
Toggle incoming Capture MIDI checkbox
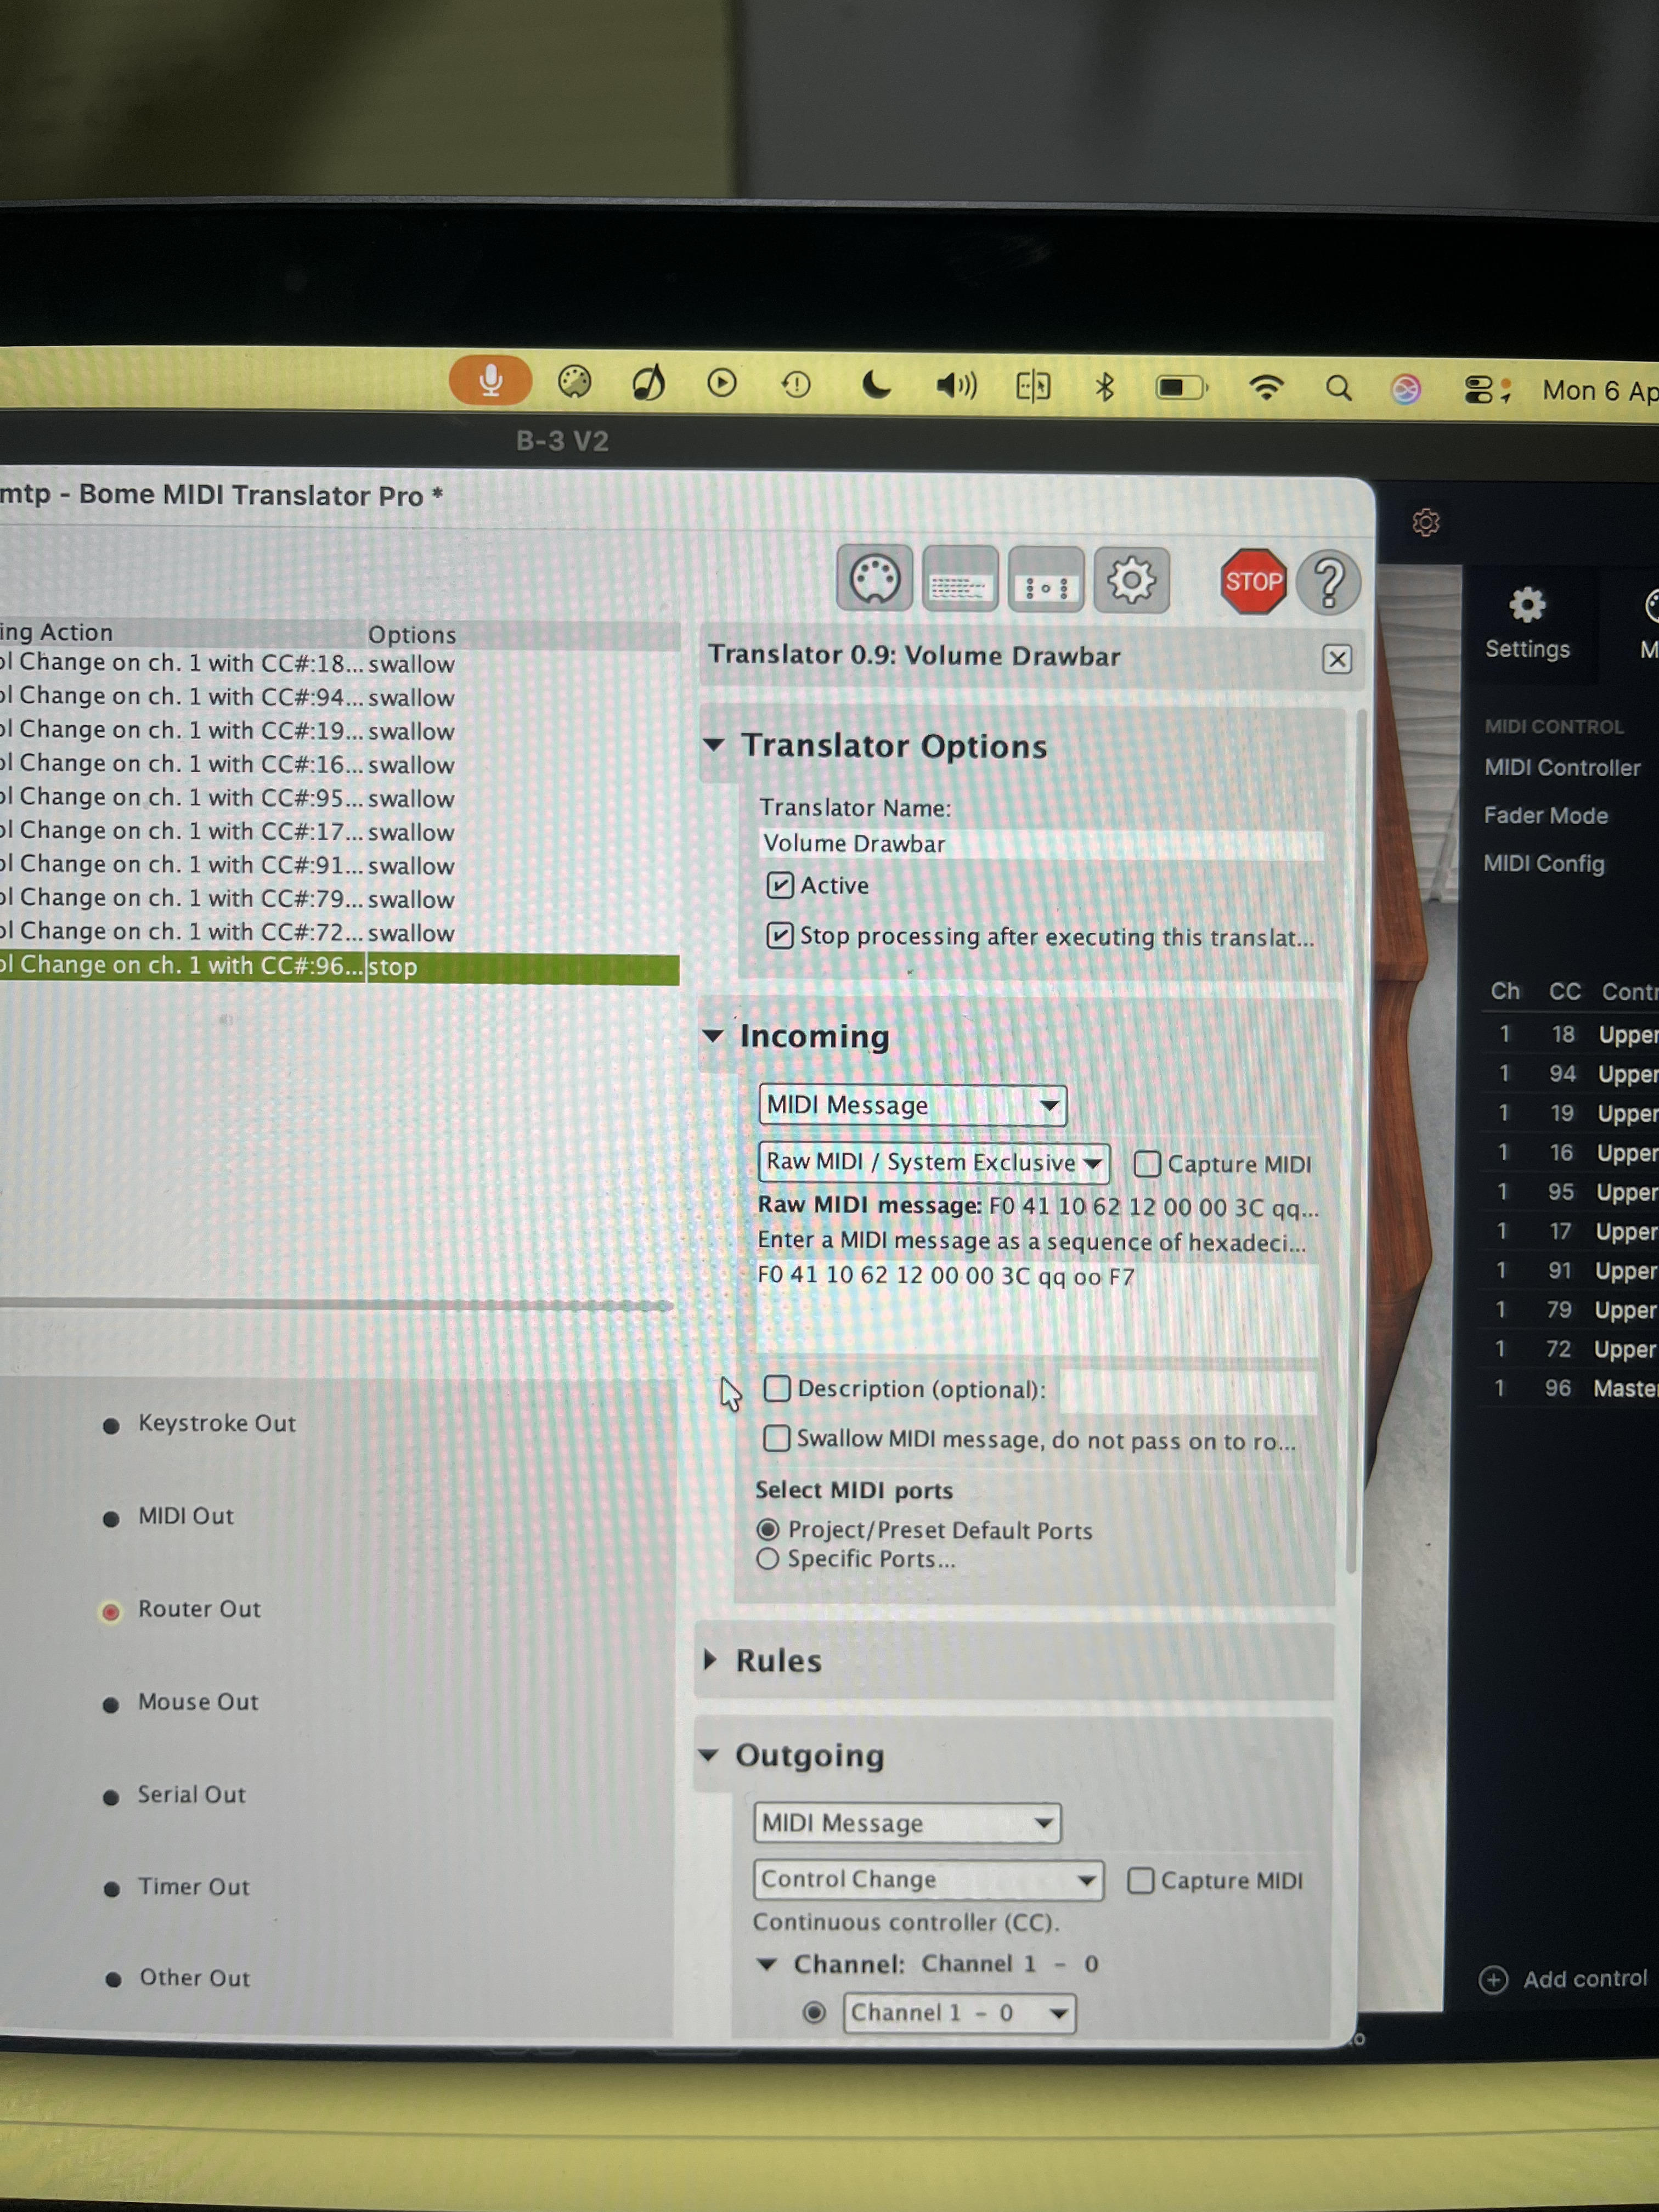pyautogui.click(x=1146, y=1164)
